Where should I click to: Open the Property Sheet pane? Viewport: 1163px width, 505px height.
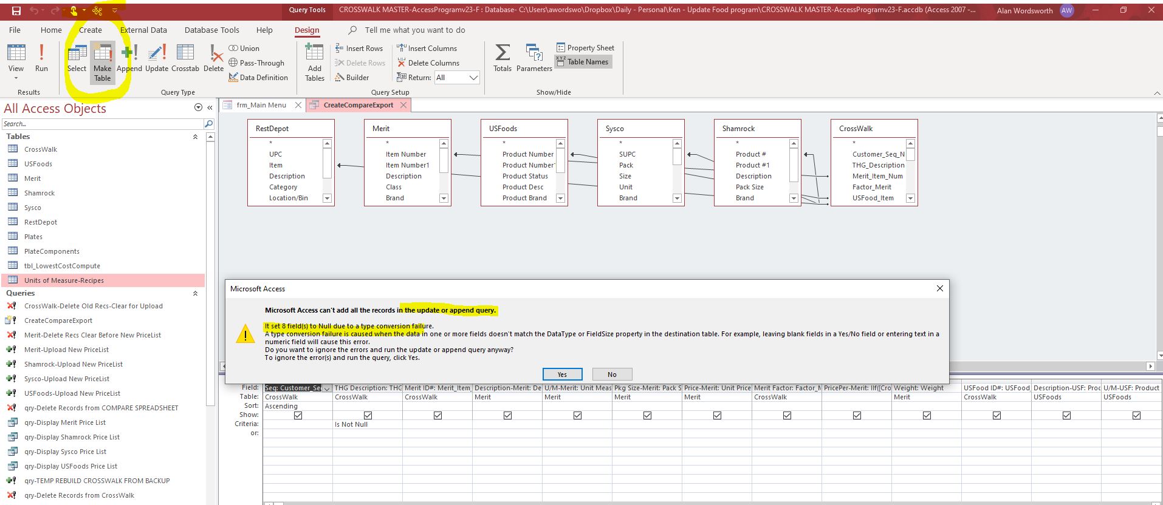585,48
